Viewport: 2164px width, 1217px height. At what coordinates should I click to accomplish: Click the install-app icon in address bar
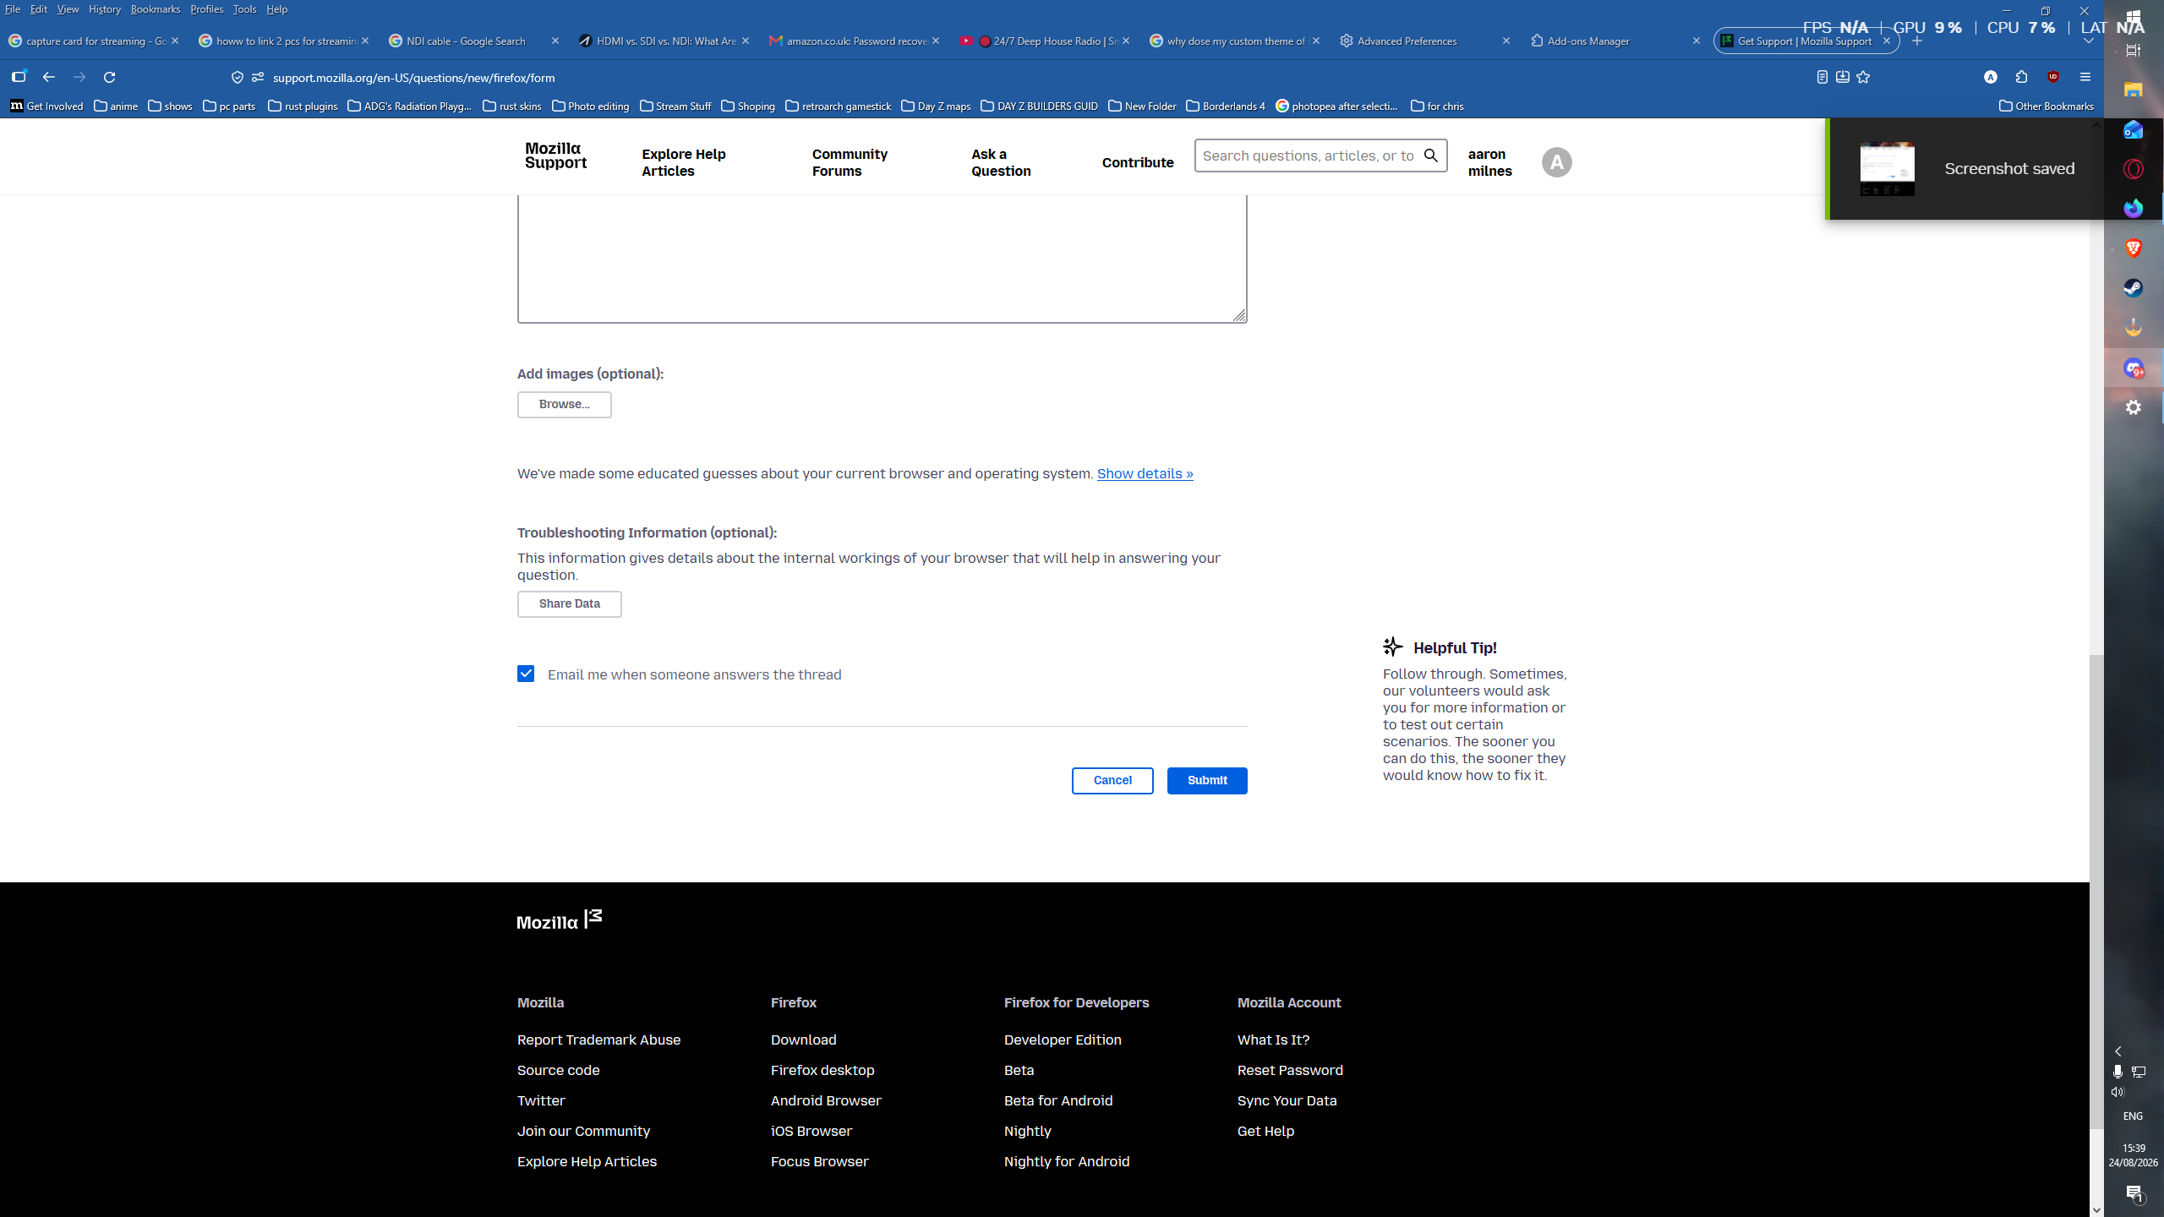1843,77
